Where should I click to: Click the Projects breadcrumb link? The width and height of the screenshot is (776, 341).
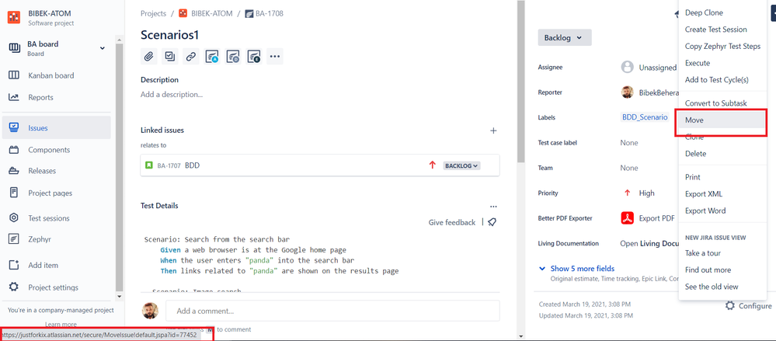click(x=154, y=13)
